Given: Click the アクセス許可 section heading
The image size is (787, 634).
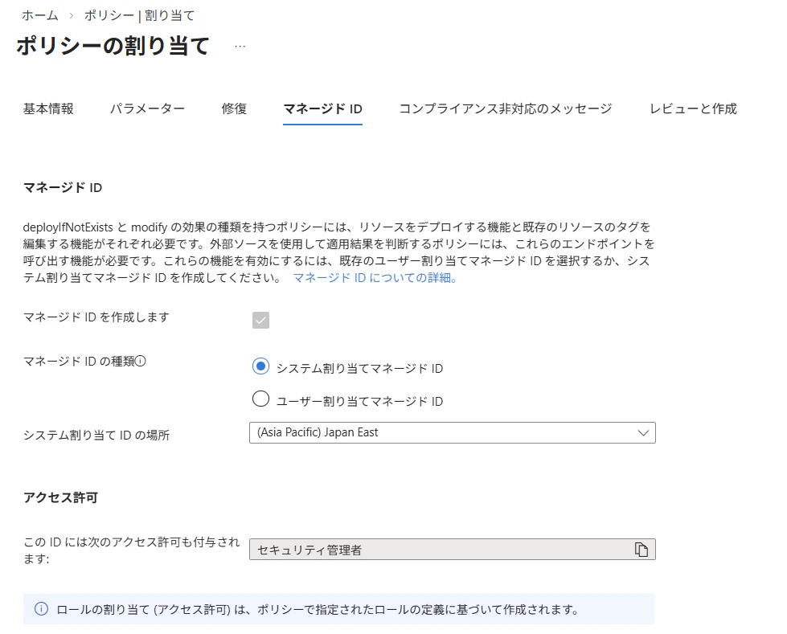Looking at the screenshot, I should click(60, 497).
